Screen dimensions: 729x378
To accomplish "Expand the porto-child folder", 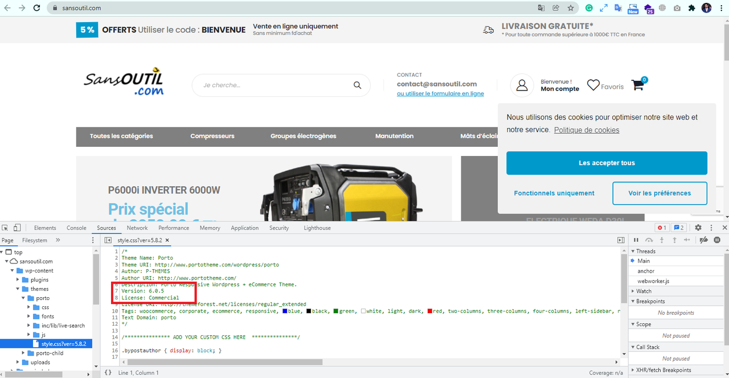I will point(24,353).
